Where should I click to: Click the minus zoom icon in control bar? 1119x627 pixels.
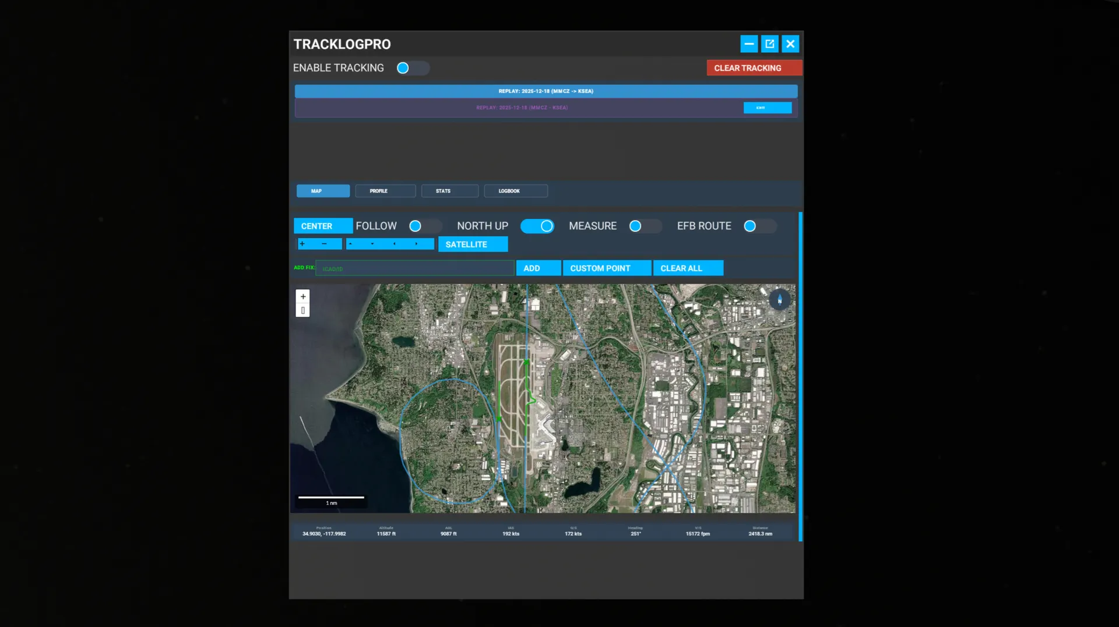324,244
